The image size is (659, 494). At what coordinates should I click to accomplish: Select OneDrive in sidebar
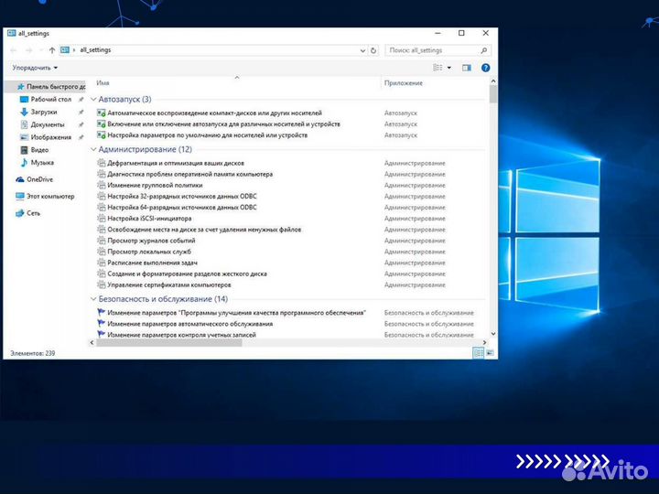point(39,179)
